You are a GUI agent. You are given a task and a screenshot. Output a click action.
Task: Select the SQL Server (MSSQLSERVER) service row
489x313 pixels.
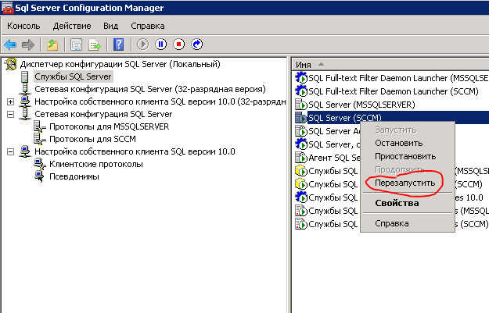click(361, 104)
